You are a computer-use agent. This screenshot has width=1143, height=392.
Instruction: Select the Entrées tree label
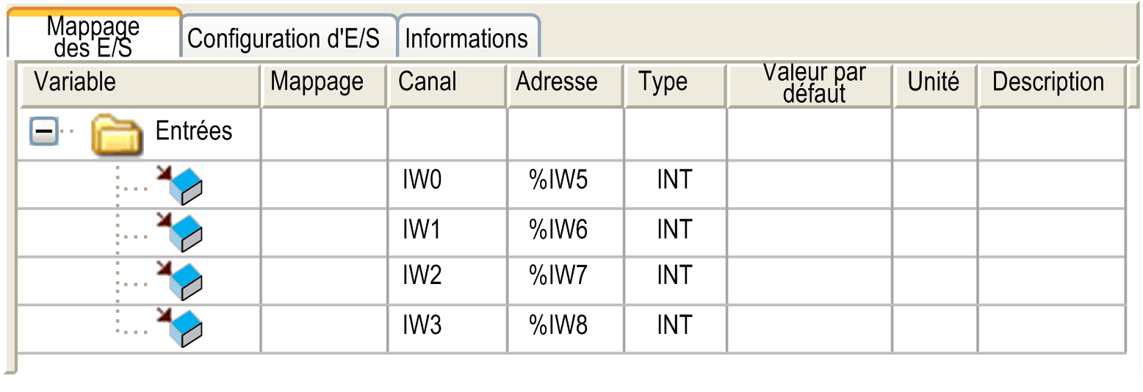(194, 131)
